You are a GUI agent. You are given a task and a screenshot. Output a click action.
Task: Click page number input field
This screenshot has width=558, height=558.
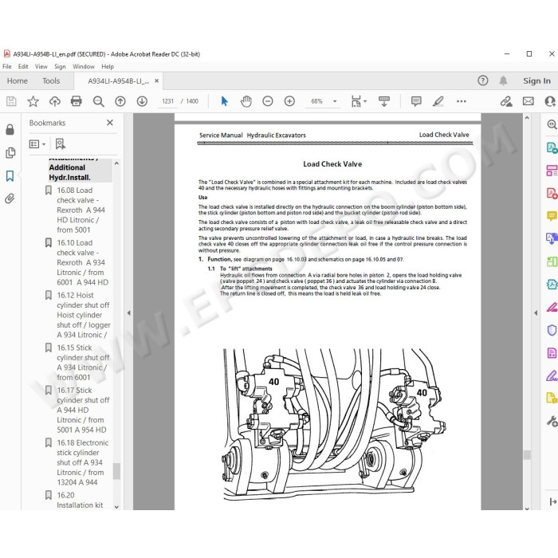pyautogui.click(x=167, y=101)
